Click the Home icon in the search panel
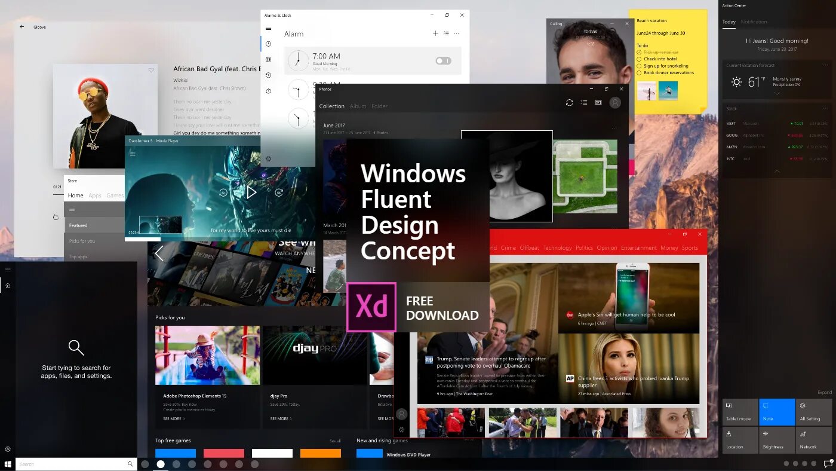Viewport: 836px width, 471px height. click(8, 285)
